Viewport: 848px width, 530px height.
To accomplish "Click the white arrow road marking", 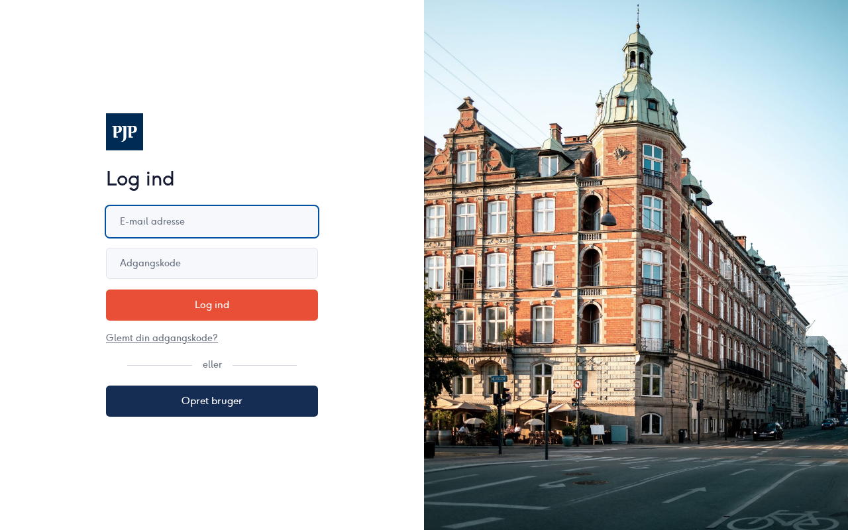I will click(684, 495).
